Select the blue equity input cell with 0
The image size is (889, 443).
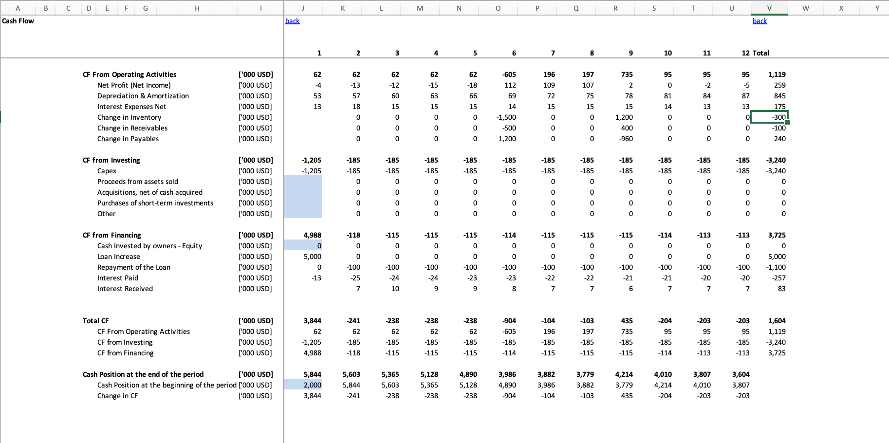(x=303, y=246)
